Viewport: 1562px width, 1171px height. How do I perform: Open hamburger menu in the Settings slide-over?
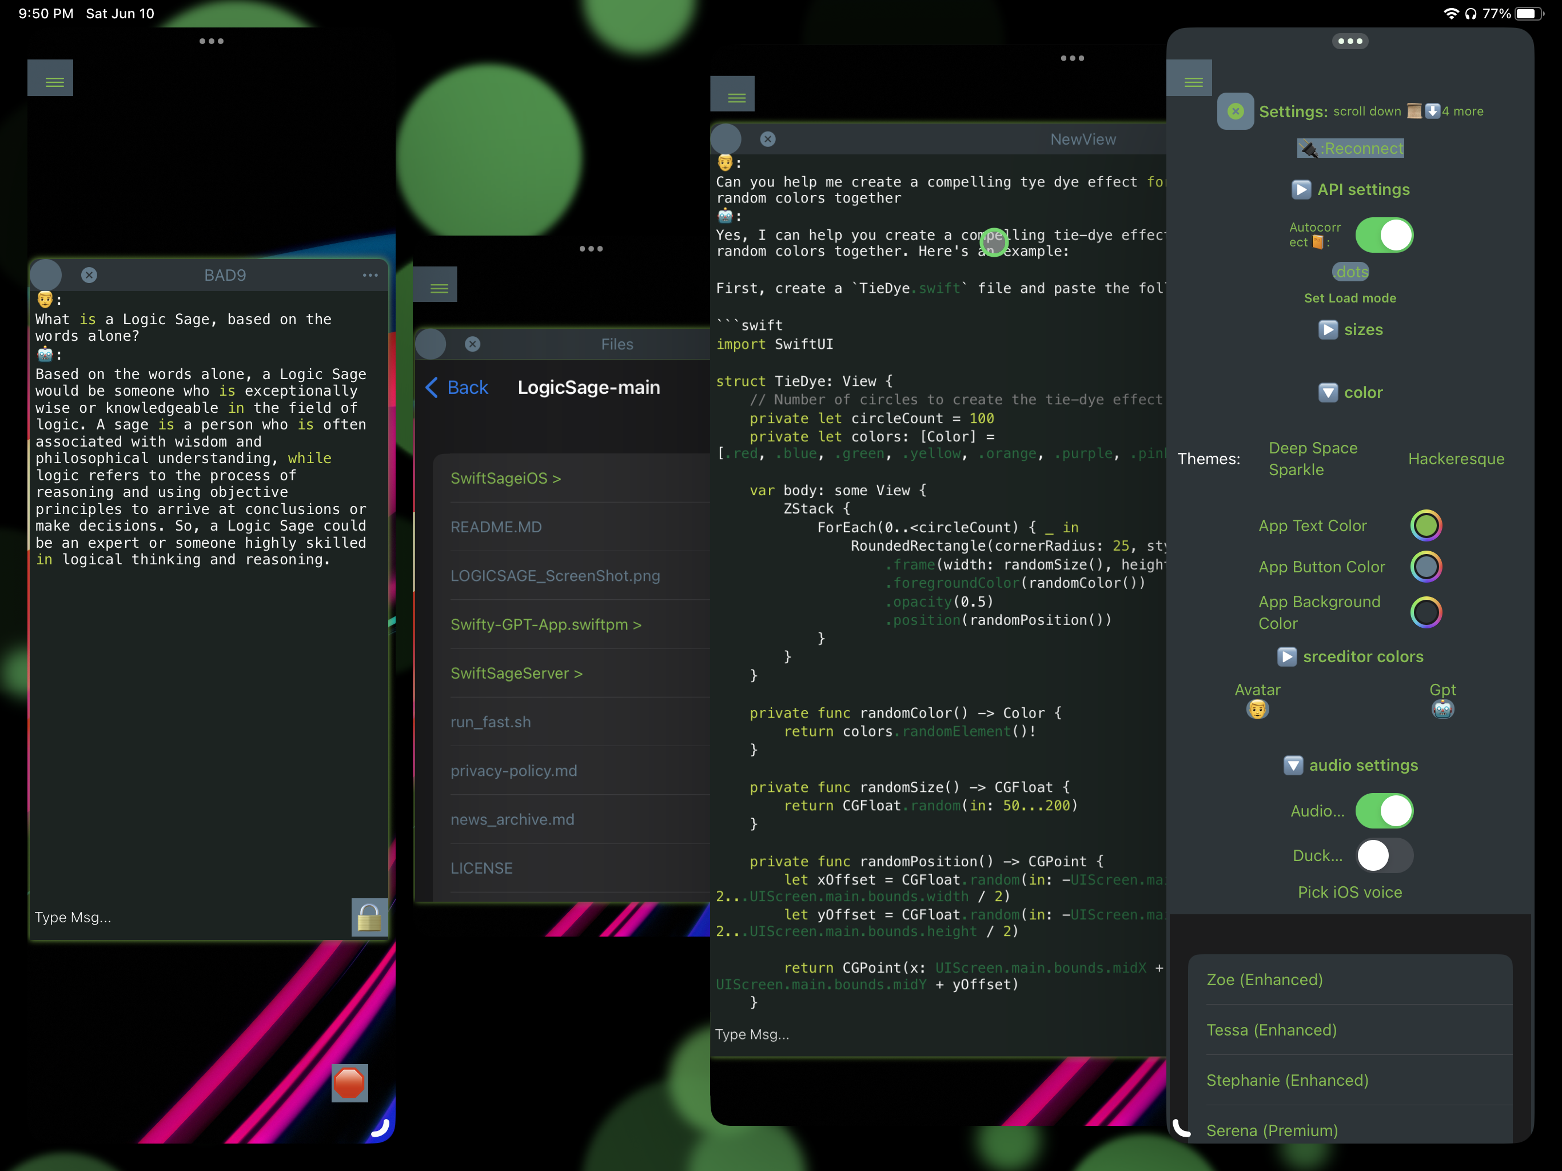click(1189, 78)
